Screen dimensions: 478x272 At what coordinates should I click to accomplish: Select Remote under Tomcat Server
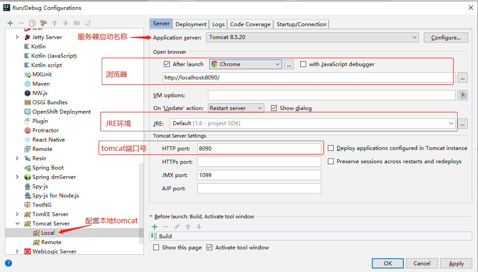pyautogui.click(x=51, y=242)
